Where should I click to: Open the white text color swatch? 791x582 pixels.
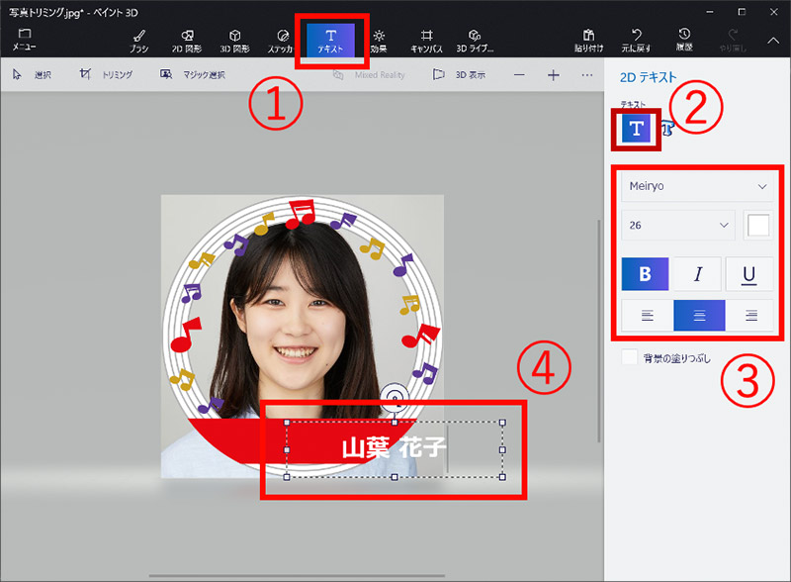pyautogui.click(x=757, y=226)
